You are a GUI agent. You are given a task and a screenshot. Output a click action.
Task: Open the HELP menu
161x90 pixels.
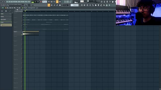click(29, 2)
